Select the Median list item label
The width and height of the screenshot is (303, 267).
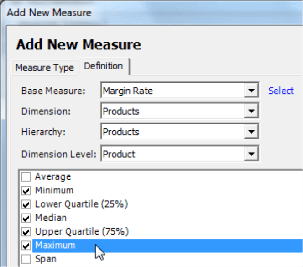pos(51,218)
